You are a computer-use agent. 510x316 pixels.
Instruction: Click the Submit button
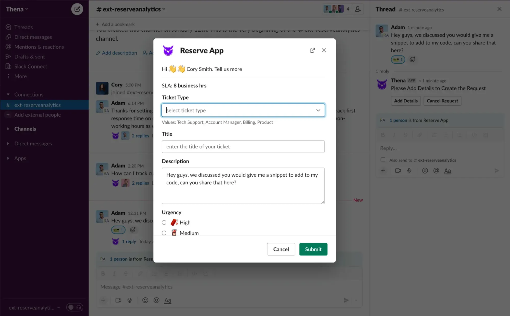tap(313, 249)
